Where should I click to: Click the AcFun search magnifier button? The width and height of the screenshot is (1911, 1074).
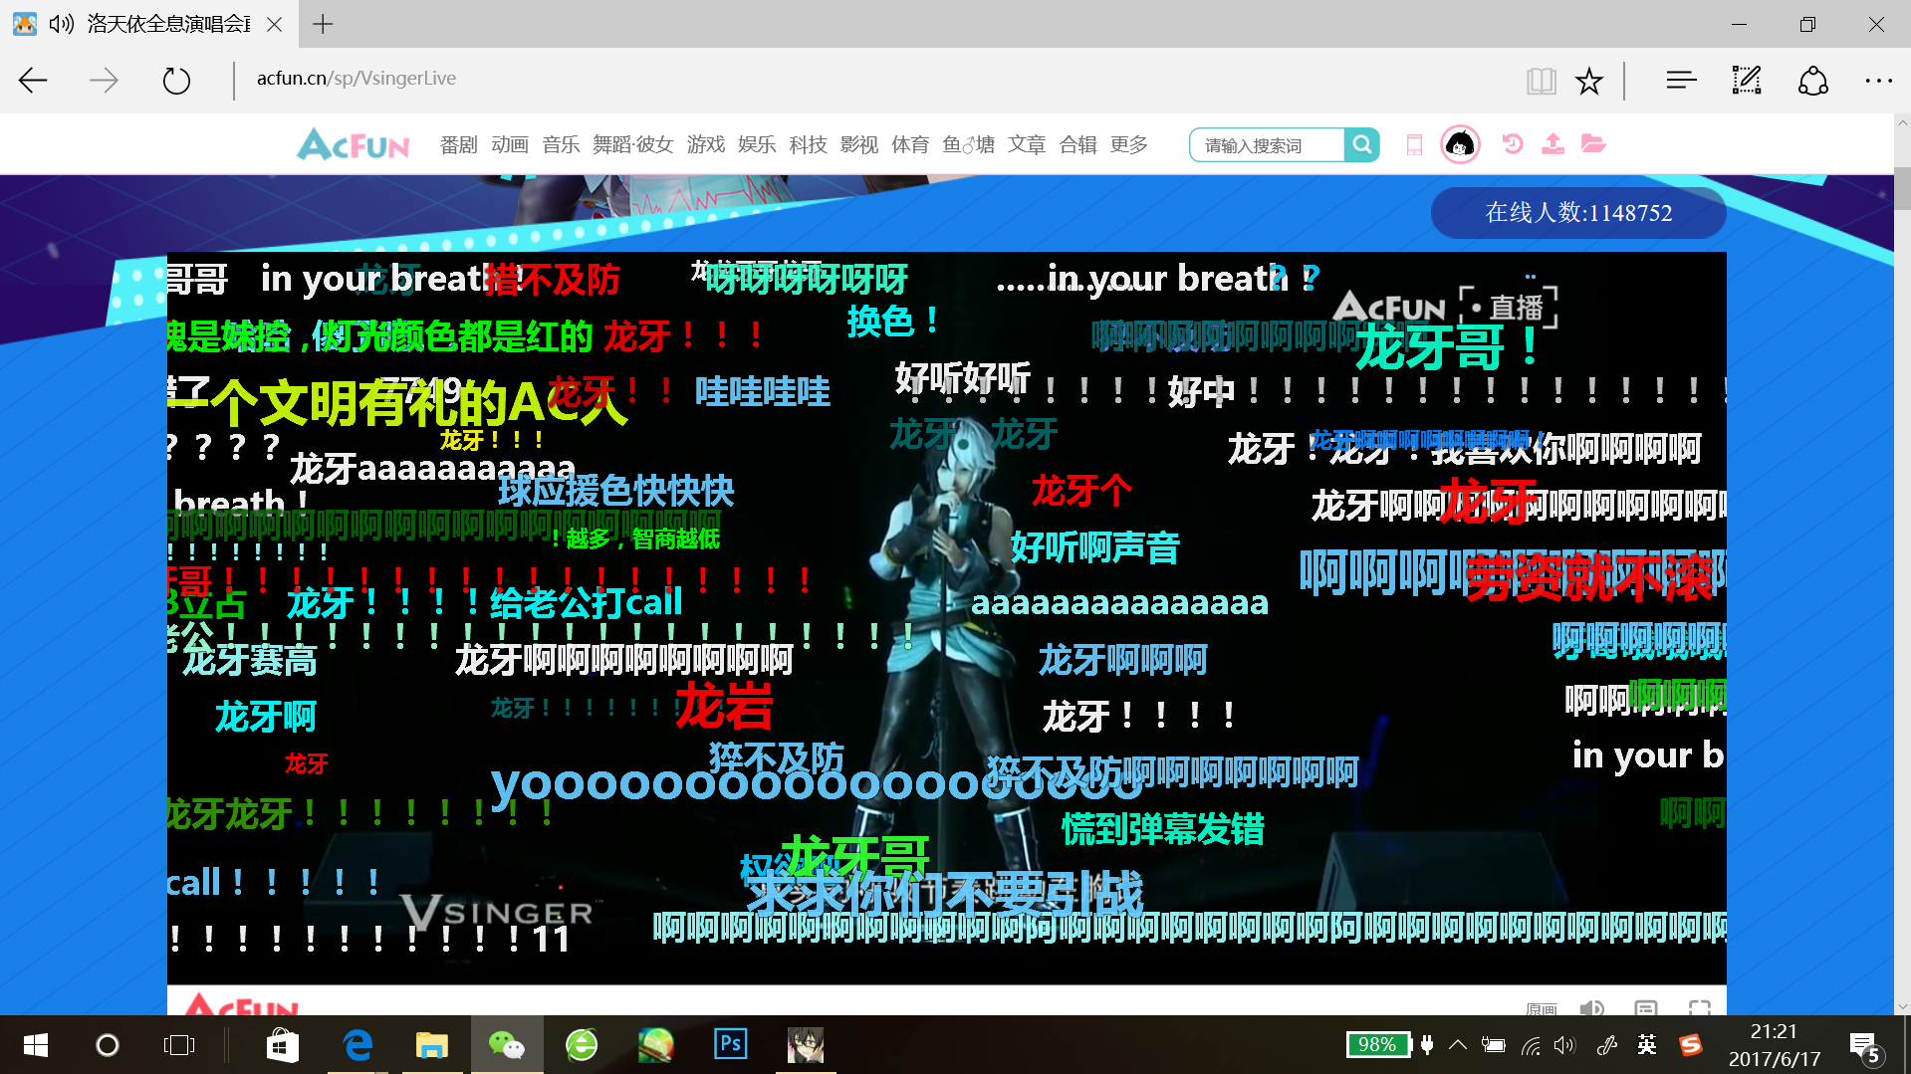point(1361,145)
